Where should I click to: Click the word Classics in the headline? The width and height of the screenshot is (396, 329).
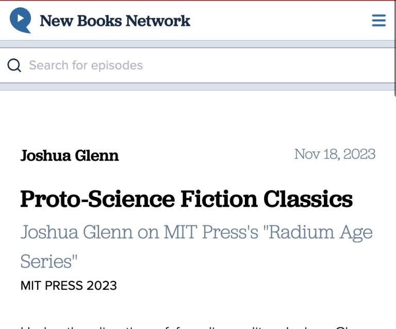pyautogui.click(x=308, y=199)
